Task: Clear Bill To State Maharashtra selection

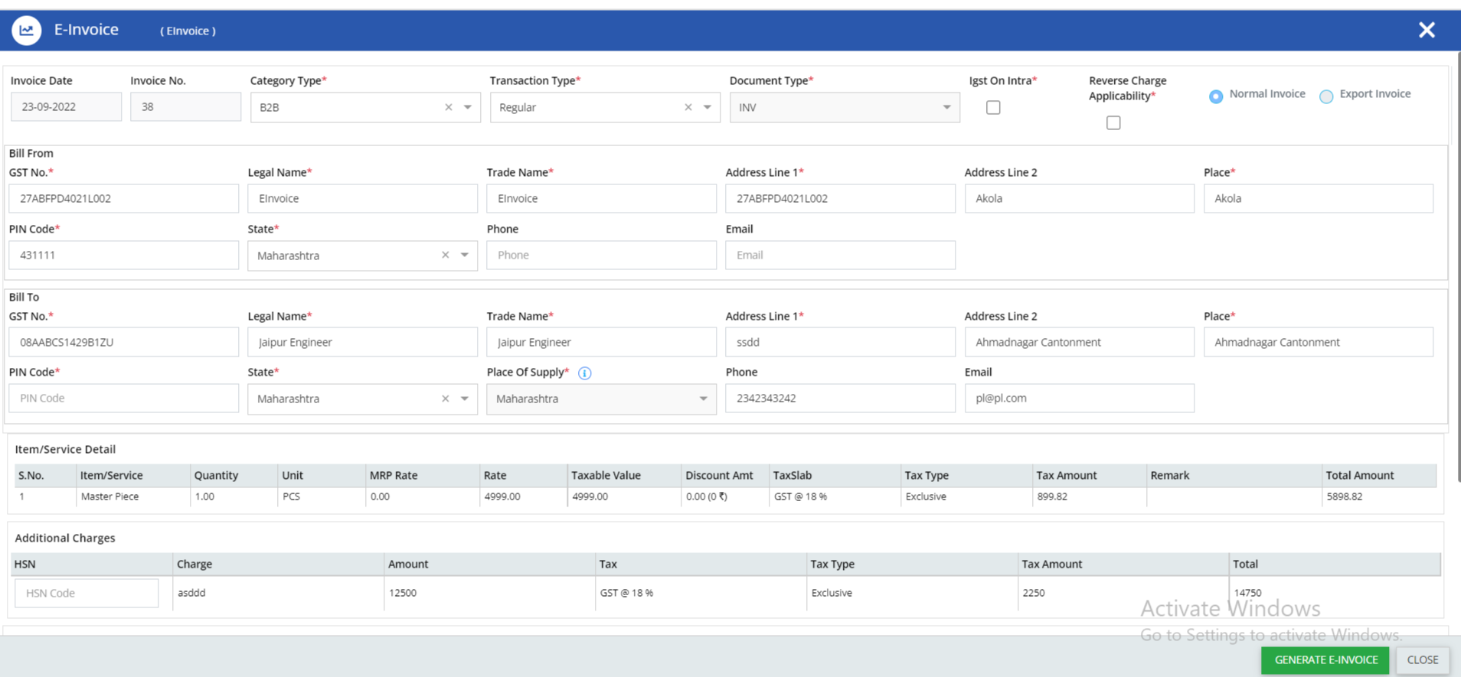Action: pyautogui.click(x=446, y=399)
